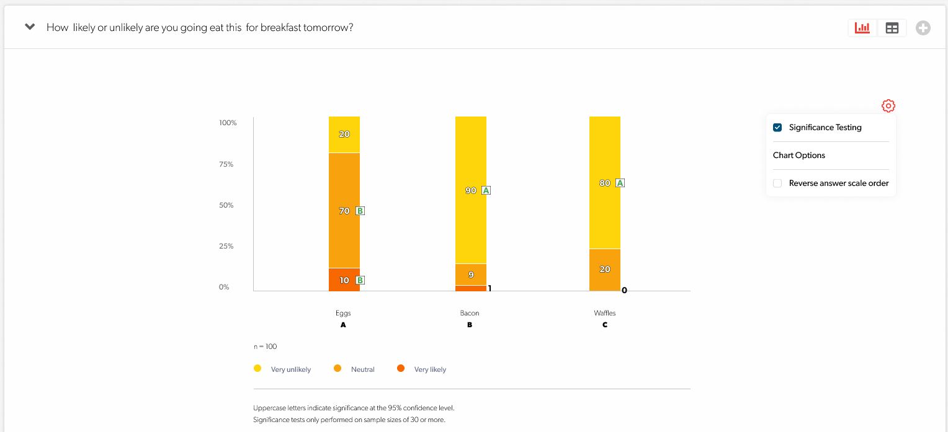The image size is (948, 432).
Task: Click significance marker B beside Eggs 10
Action: (360, 280)
